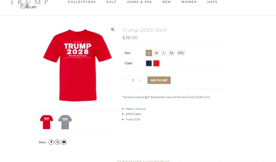The height and width of the screenshot is (162, 276).
Task: Click the quantity input field
Action: click(x=133, y=80)
